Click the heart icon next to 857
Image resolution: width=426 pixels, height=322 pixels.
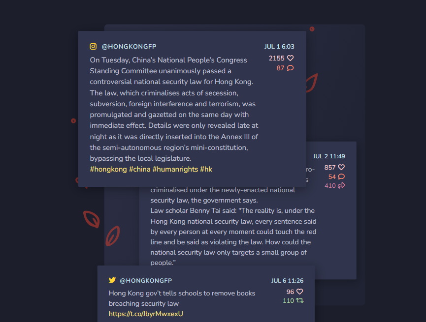(341, 167)
